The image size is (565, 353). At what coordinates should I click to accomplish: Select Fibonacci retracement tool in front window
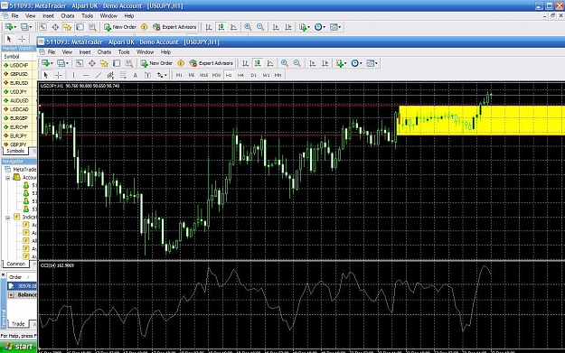pos(123,75)
